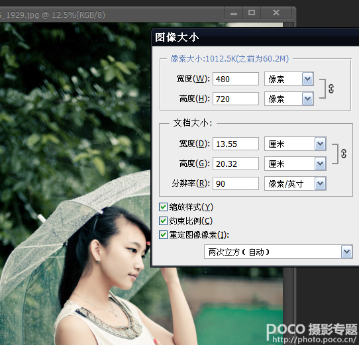Image resolution: width=359 pixels, height=345 pixels.
Task: Click the _1929.jpg @ 12.5%(RGB/8) document title
Action: coord(53,15)
